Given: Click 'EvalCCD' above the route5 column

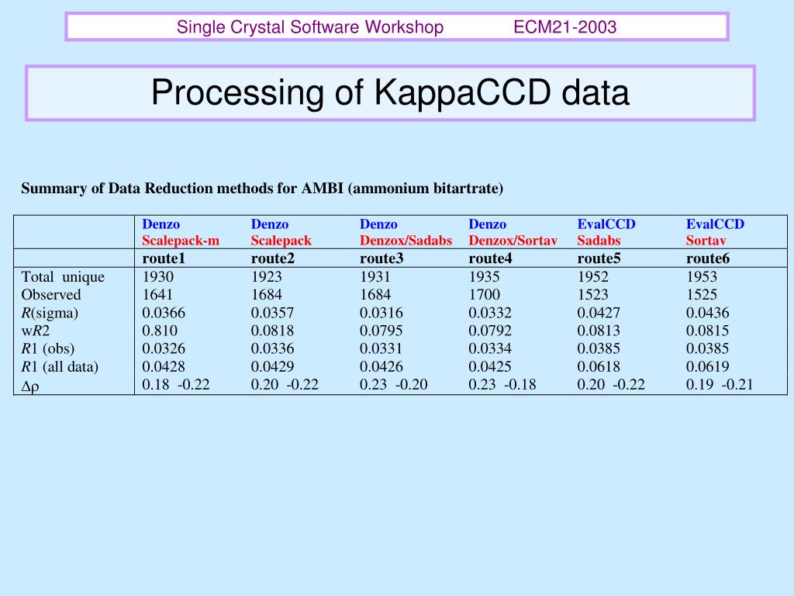Looking at the screenshot, I should [x=606, y=224].
